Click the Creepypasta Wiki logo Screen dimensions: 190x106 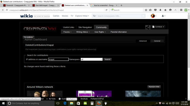[x=40, y=29]
